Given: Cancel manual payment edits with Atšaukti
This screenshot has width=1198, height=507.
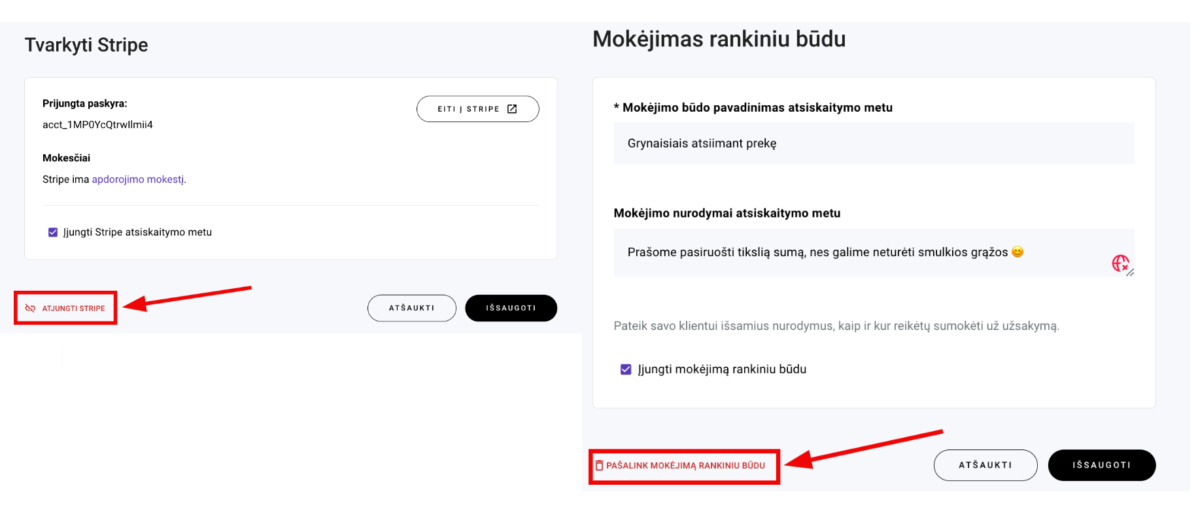Looking at the screenshot, I should [985, 465].
